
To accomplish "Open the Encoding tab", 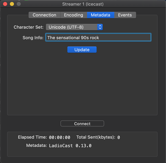I will point(74,15).
